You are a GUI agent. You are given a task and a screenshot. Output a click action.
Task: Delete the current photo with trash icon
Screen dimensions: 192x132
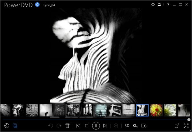coord(67,126)
